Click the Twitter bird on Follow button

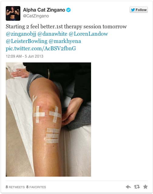click(133, 10)
